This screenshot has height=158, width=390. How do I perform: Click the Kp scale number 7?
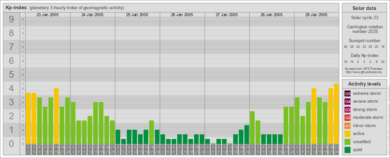[11, 47]
